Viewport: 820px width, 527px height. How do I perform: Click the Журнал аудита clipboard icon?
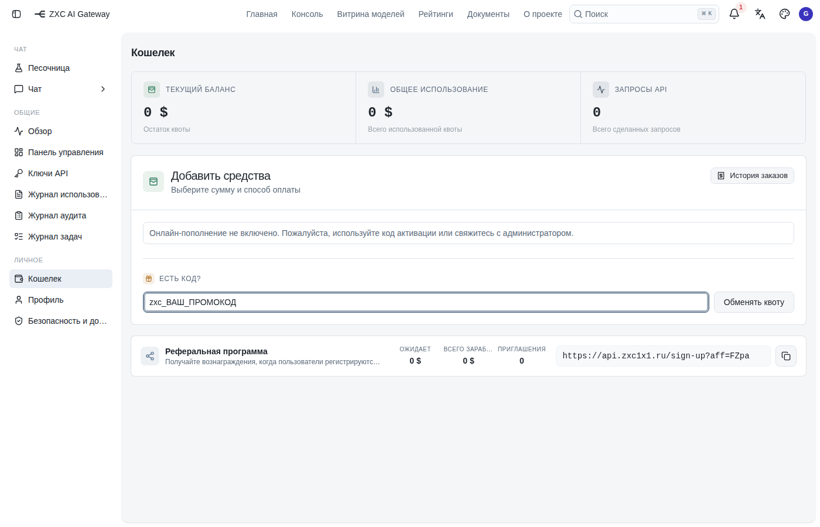(19, 215)
